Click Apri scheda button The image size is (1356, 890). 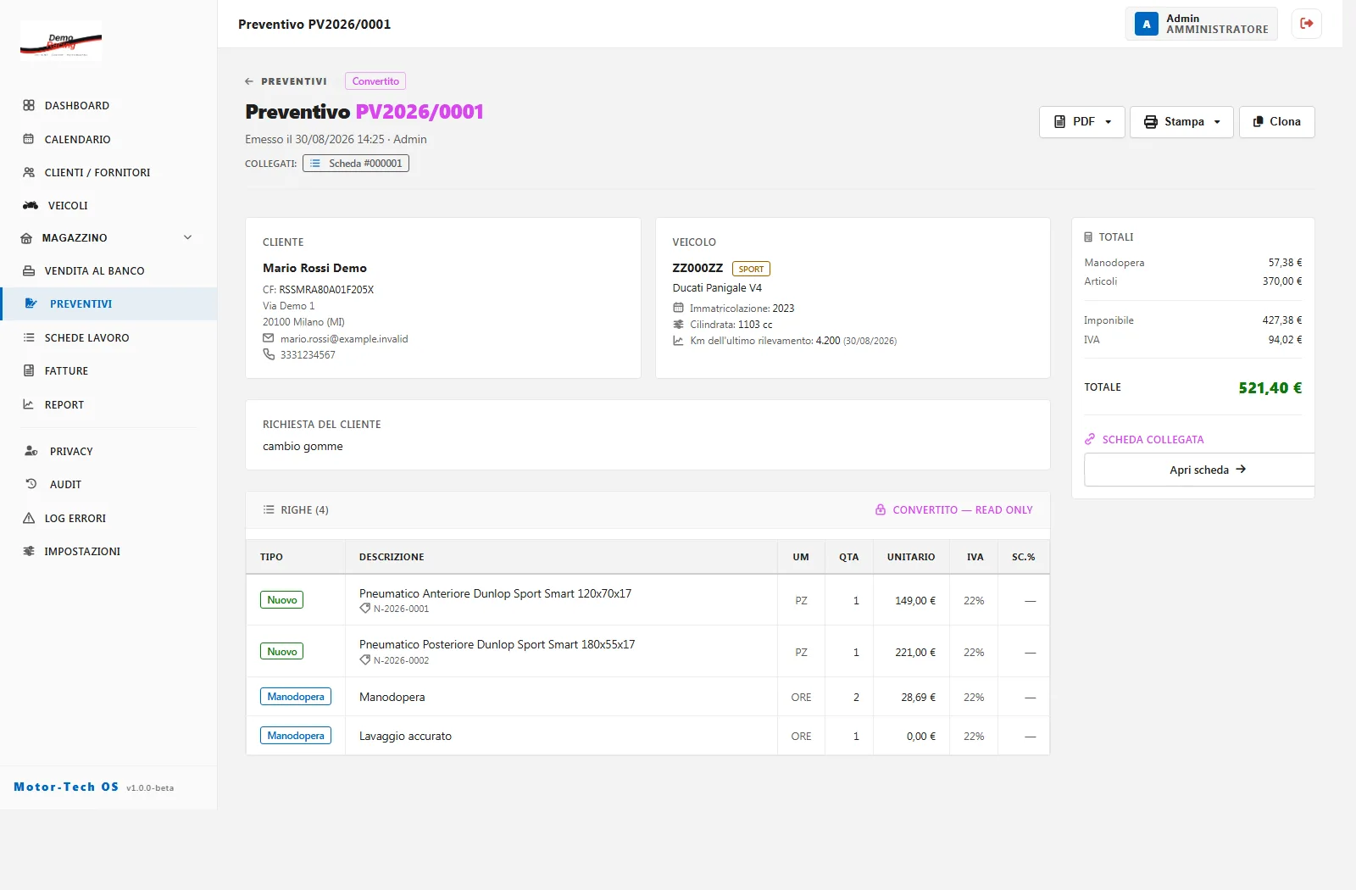click(x=1199, y=470)
